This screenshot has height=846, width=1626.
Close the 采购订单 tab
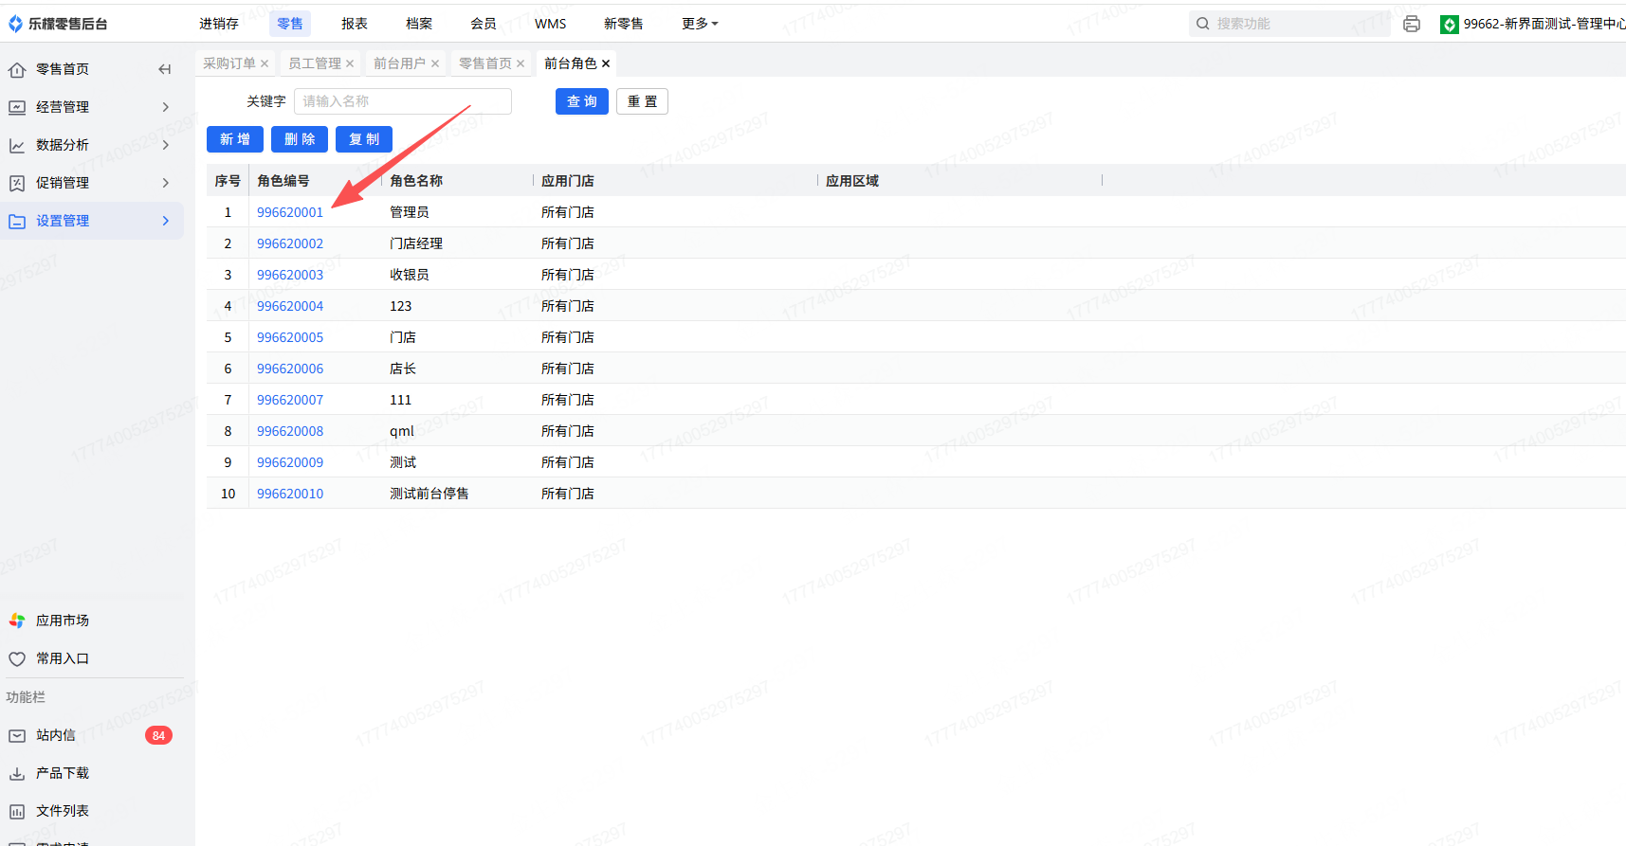[265, 63]
